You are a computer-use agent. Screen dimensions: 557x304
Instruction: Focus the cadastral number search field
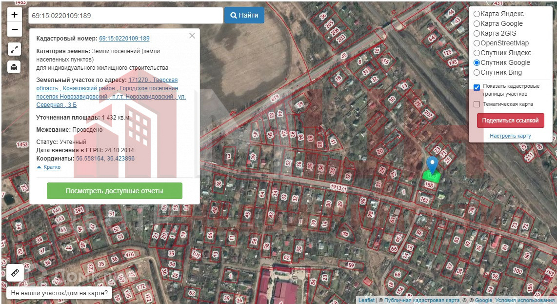[x=125, y=15]
